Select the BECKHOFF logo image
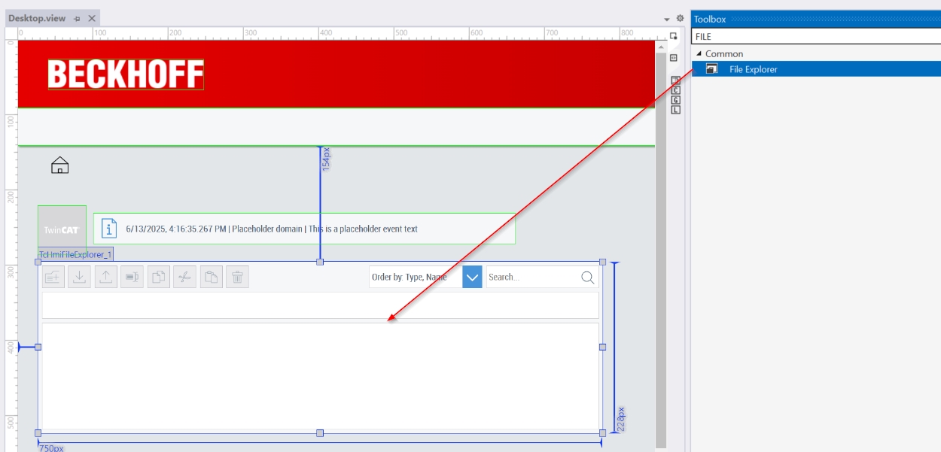Image resolution: width=941 pixels, height=452 pixels. click(x=126, y=74)
